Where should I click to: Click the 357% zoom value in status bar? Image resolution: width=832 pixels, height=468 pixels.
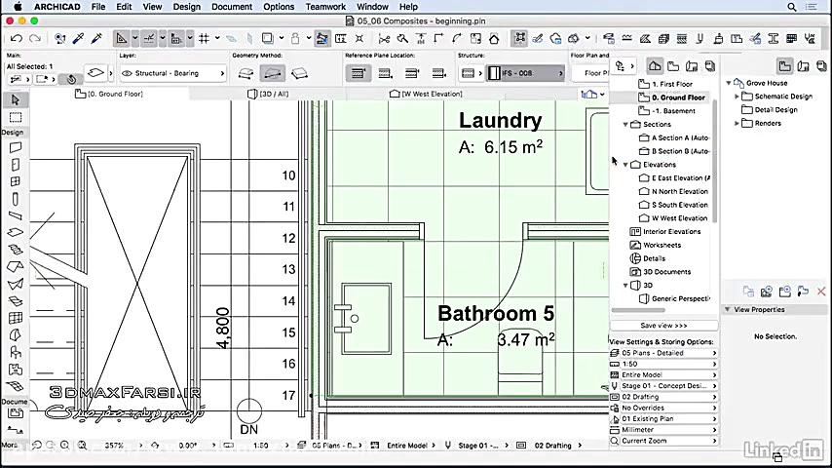point(114,446)
